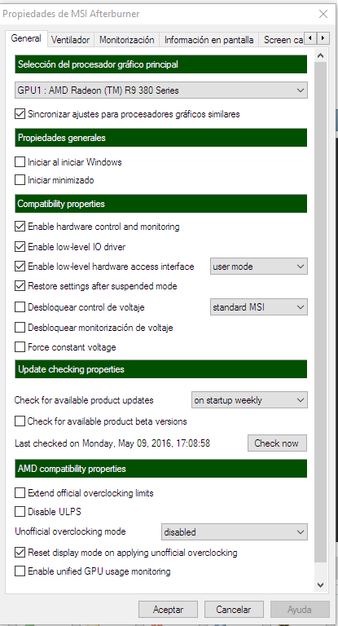Click the Check now button
The image size is (338, 626).
(x=277, y=443)
